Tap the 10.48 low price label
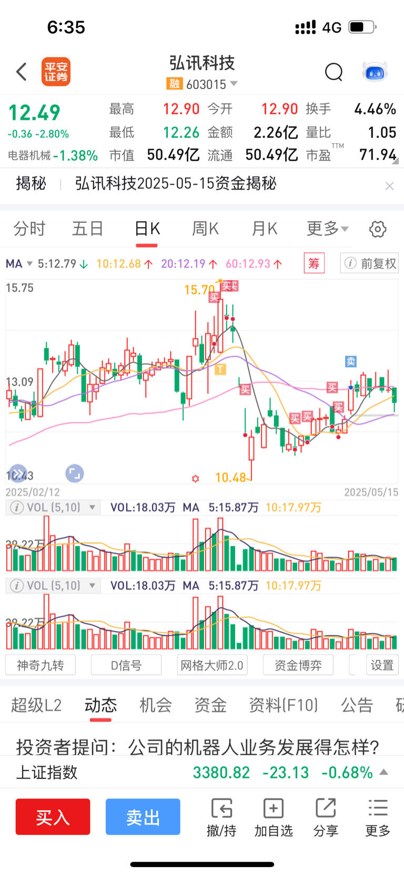Viewport: 404px width, 876px height. [x=230, y=477]
